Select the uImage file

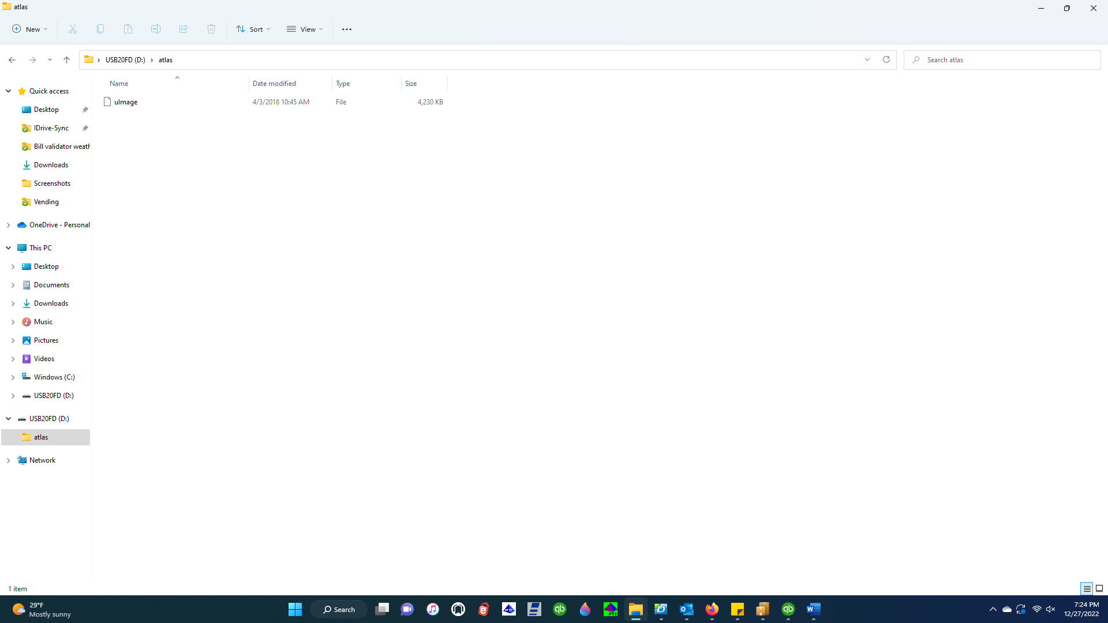(126, 102)
